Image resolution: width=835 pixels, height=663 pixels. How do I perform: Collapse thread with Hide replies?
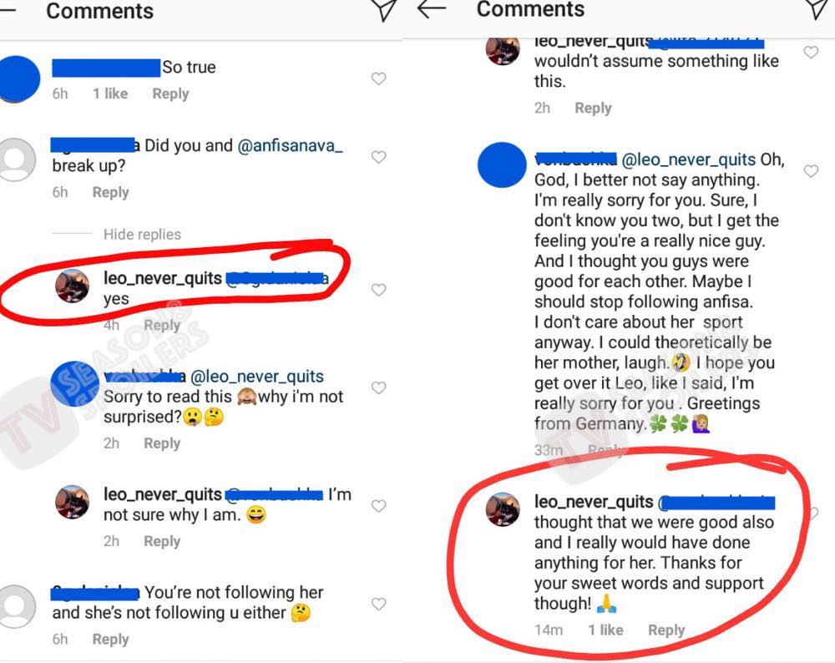tap(142, 235)
